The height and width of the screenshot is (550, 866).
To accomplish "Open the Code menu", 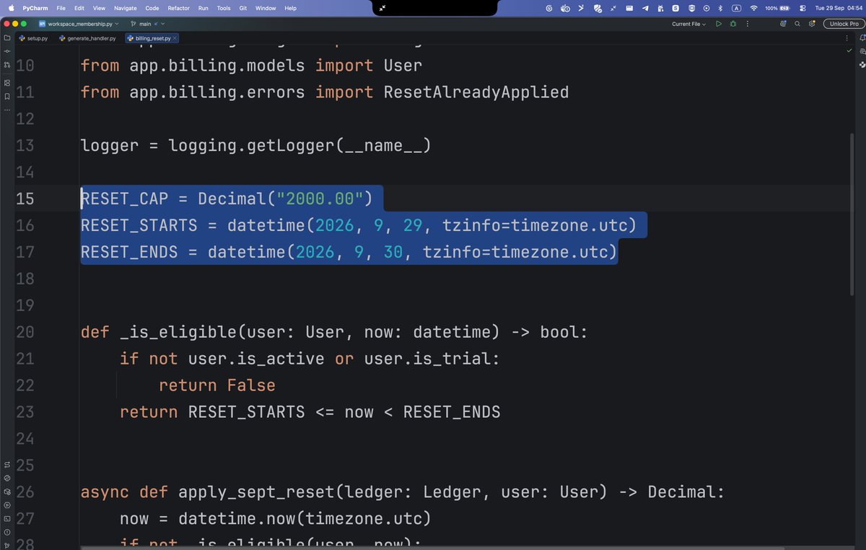I will point(152,8).
